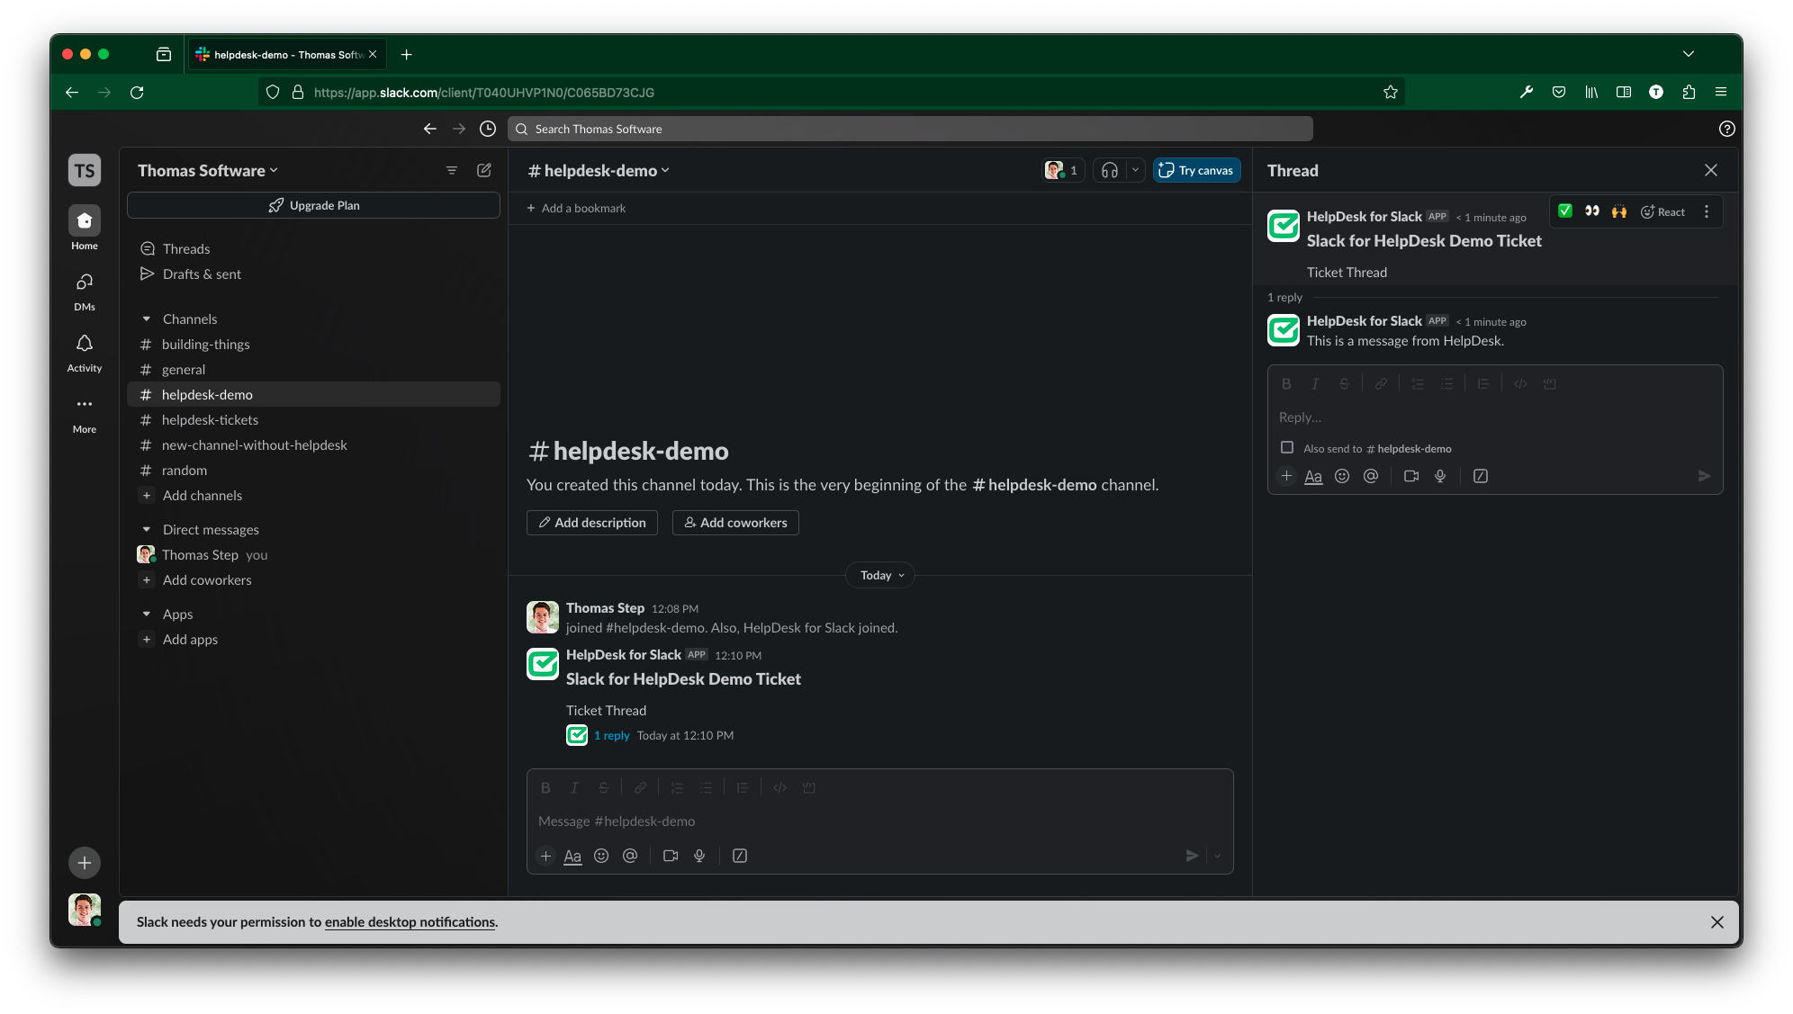Viewport: 1793px width, 1014px height.
Task: Click the new message compose icon
Action: [x=484, y=170]
